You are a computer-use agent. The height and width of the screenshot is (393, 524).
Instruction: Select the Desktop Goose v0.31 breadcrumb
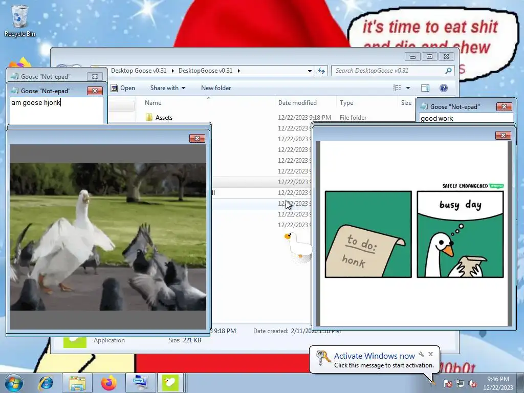pyautogui.click(x=138, y=71)
